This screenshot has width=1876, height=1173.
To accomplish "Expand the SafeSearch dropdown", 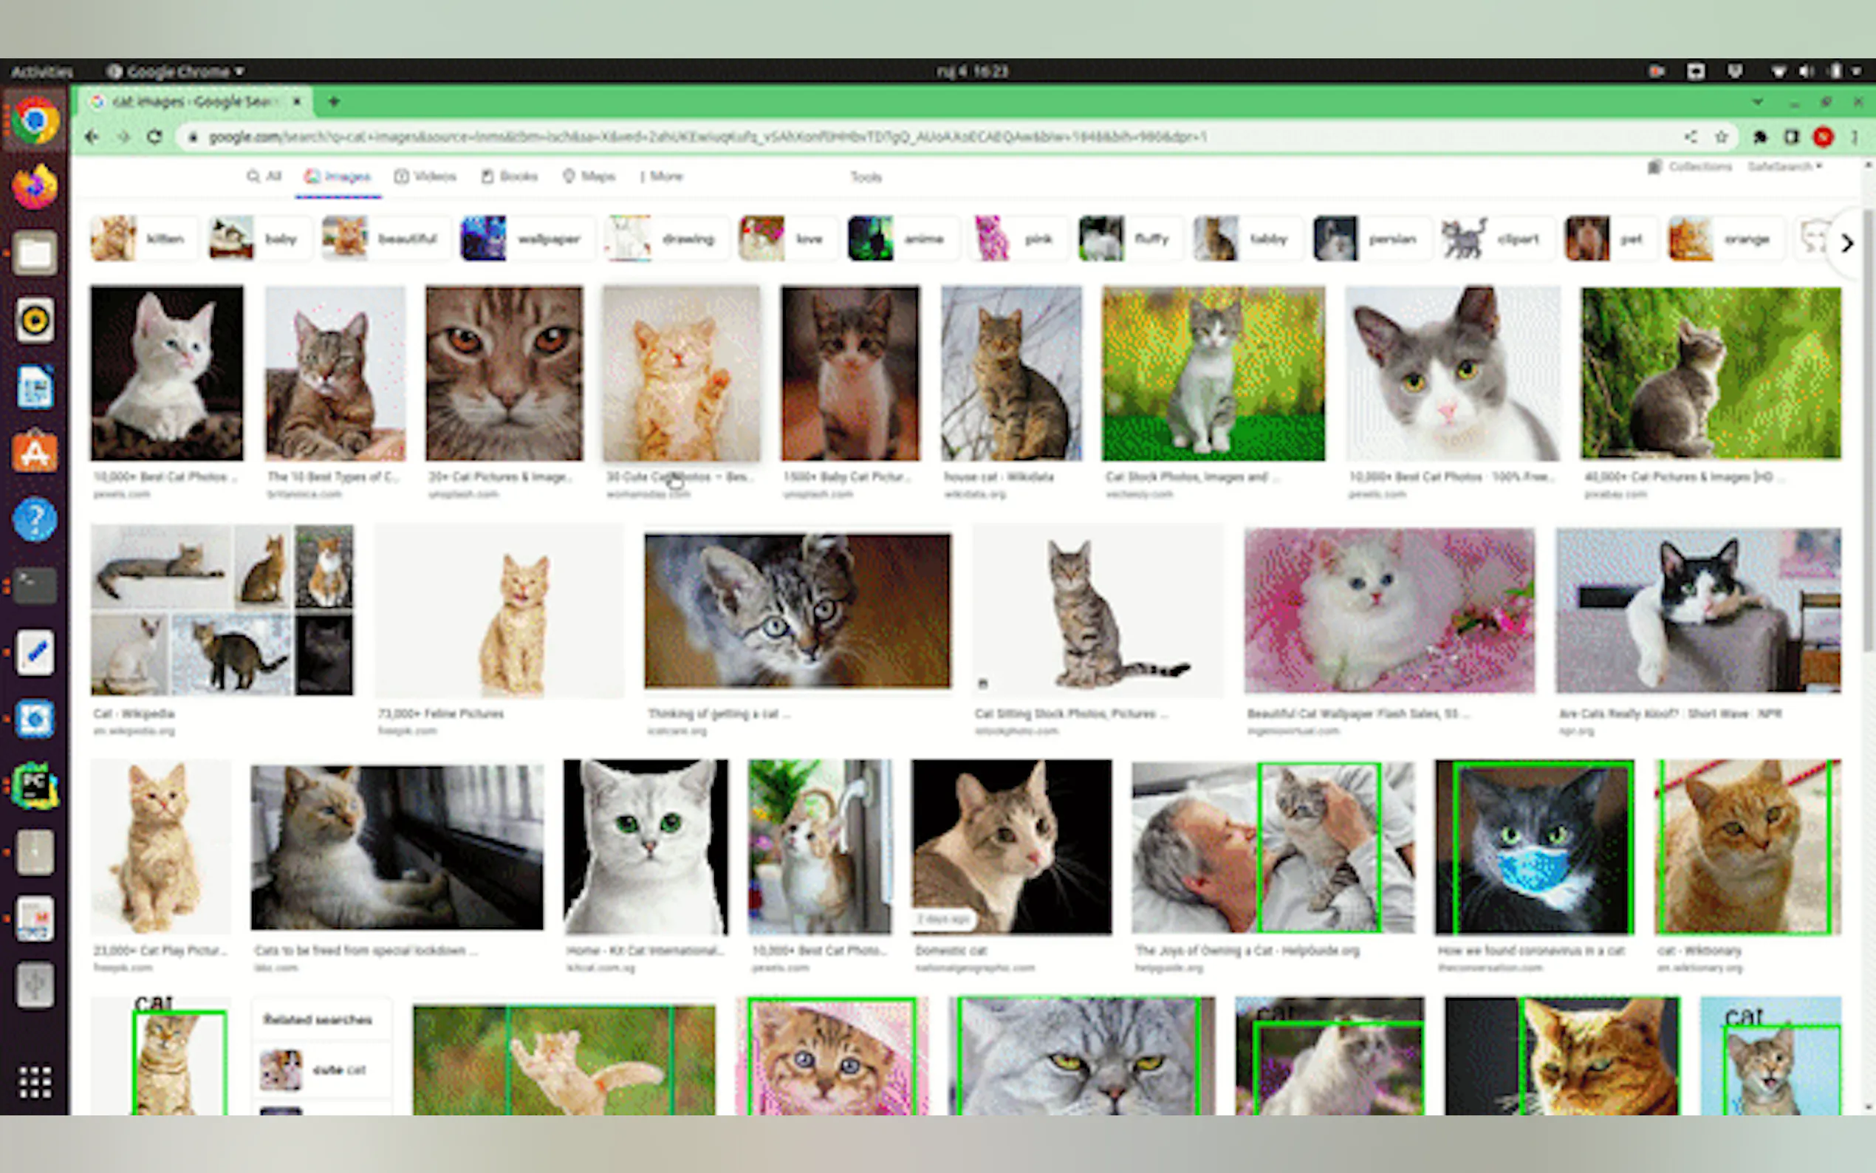I will point(1784,167).
